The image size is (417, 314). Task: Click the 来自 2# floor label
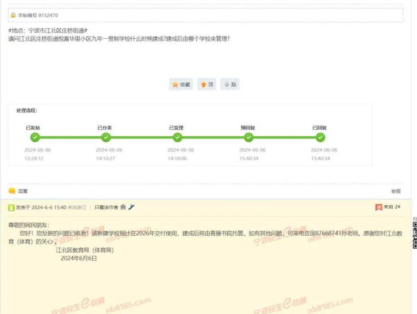click(392, 207)
